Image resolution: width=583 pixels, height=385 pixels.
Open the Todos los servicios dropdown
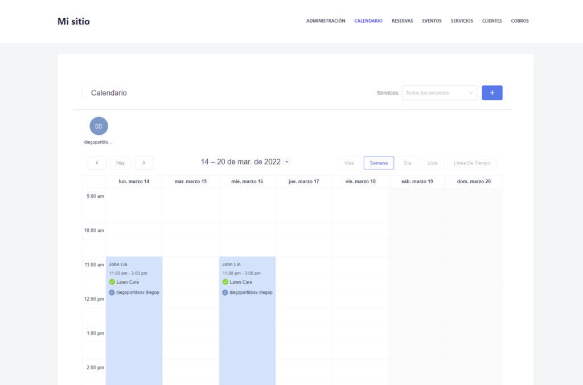439,92
